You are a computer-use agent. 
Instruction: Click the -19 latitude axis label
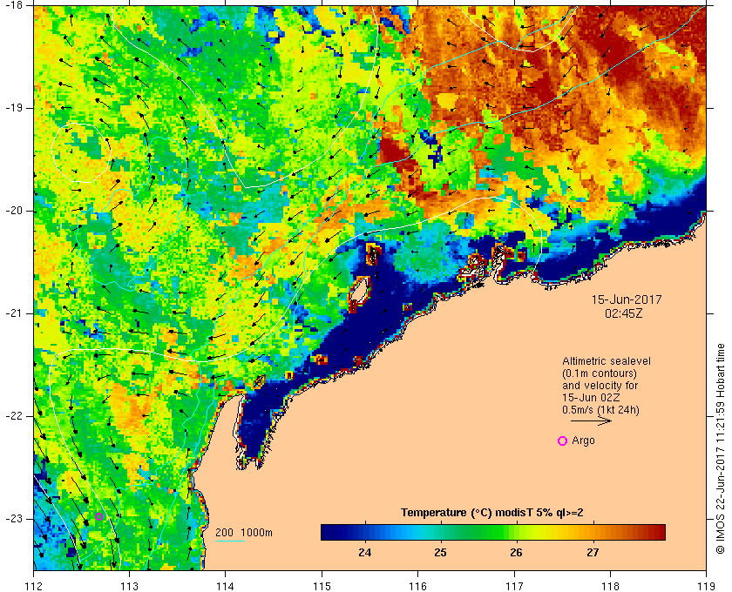(12, 108)
